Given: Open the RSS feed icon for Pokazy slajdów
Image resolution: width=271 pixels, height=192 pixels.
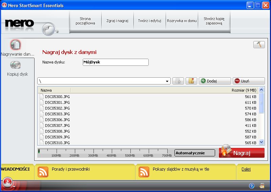Looking at the screenshot, I should click(x=144, y=172).
